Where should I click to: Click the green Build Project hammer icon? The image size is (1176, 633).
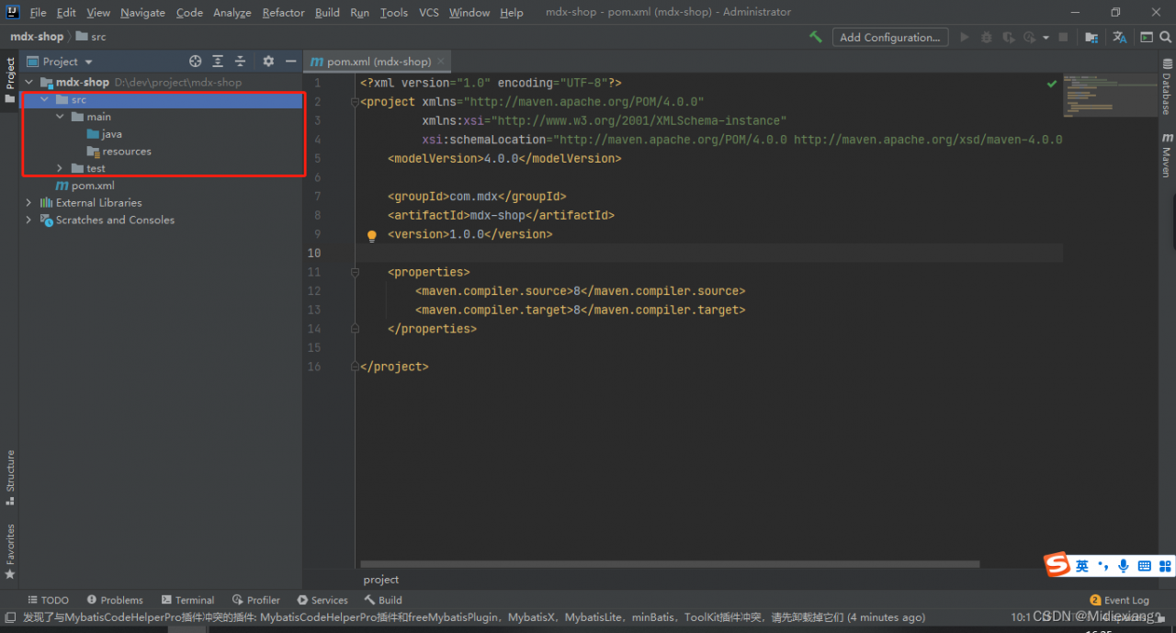click(x=815, y=38)
